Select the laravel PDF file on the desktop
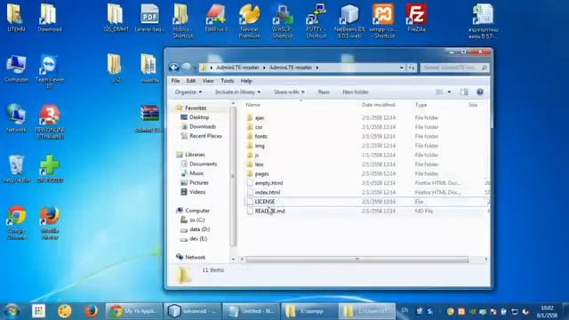 (x=149, y=18)
